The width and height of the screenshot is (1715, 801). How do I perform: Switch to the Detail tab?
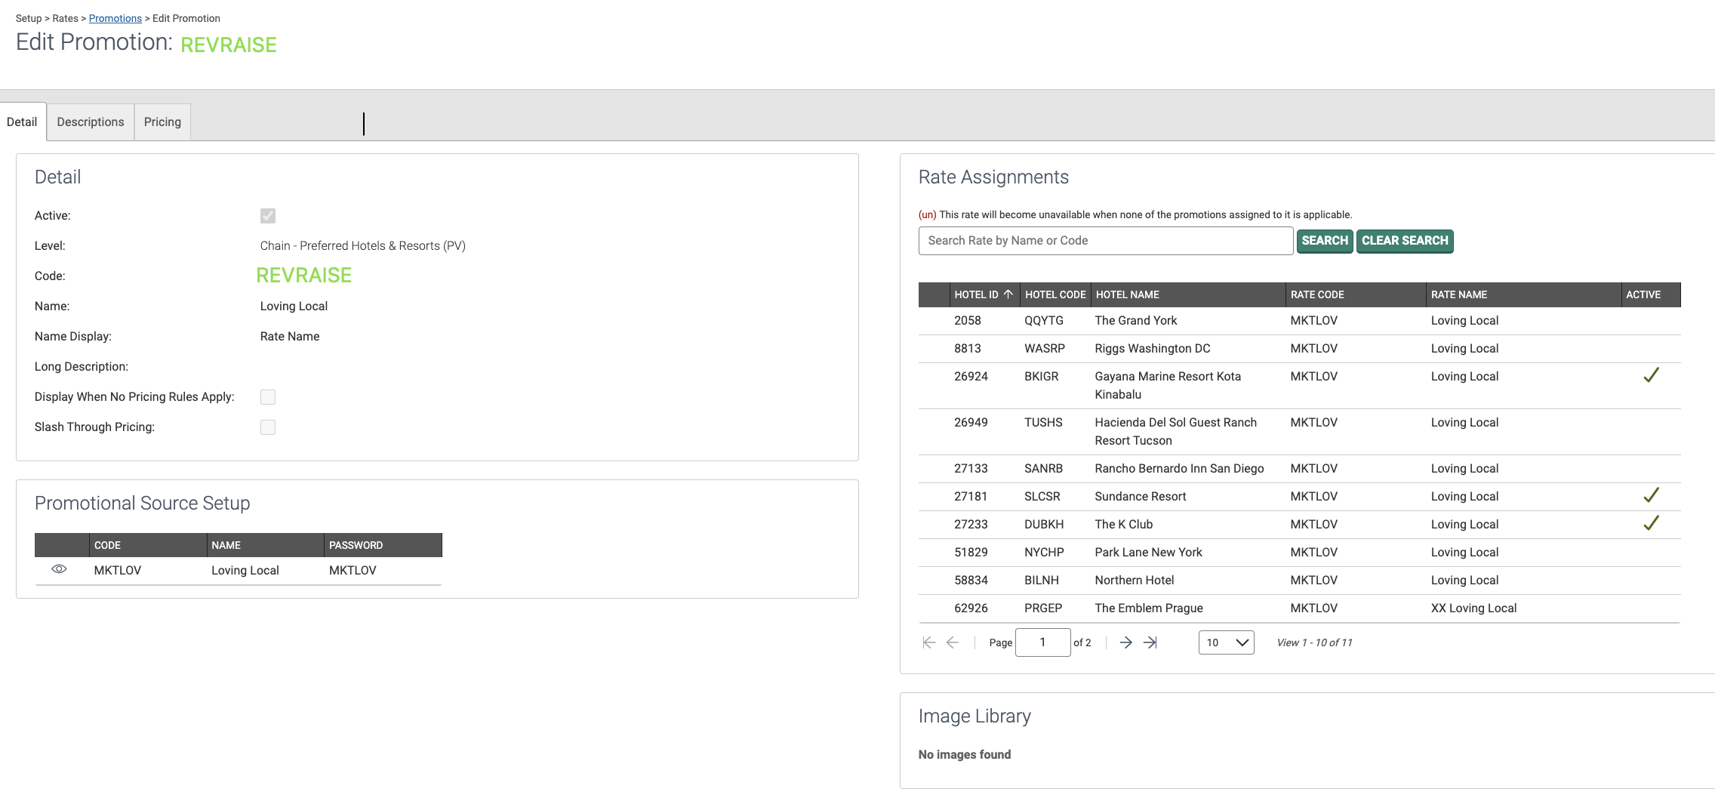tap(22, 122)
